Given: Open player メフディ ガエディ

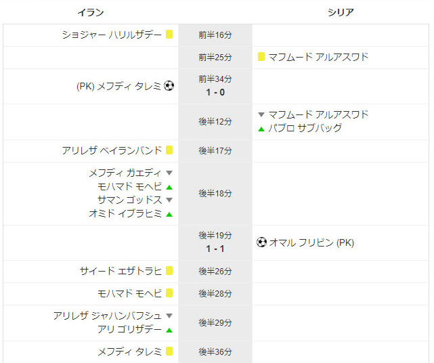Looking at the screenshot, I should click(x=125, y=173).
